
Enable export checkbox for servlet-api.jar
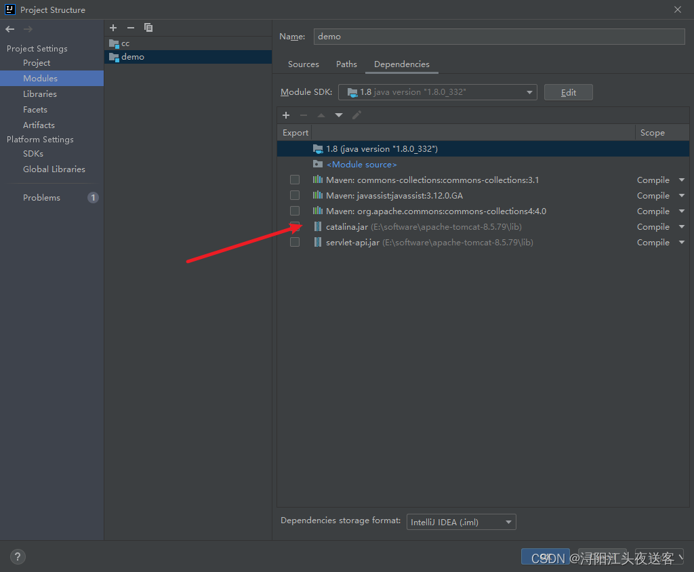click(x=295, y=243)
